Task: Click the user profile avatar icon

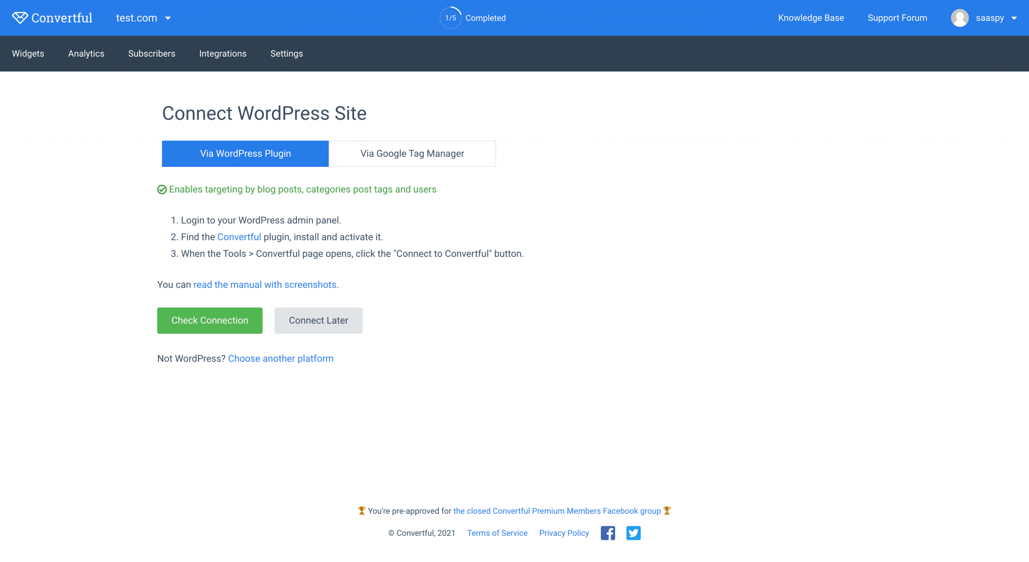Action: [961, 18]
